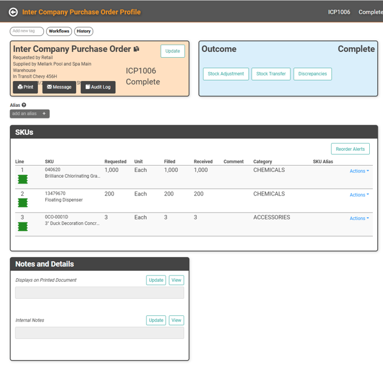
Task: Send a Message about this order
Action: [59, 87]
